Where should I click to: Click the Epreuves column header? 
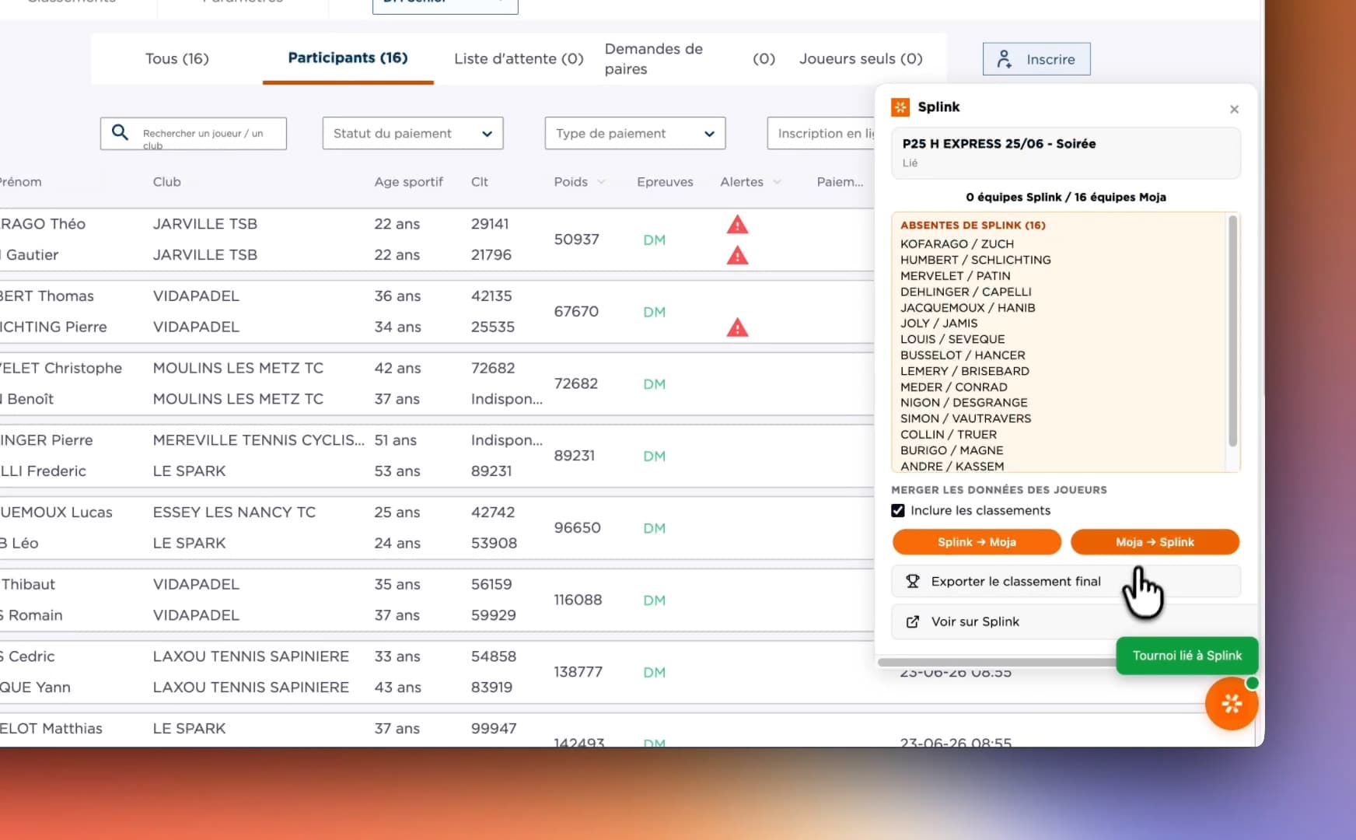(x=665, y=182)
